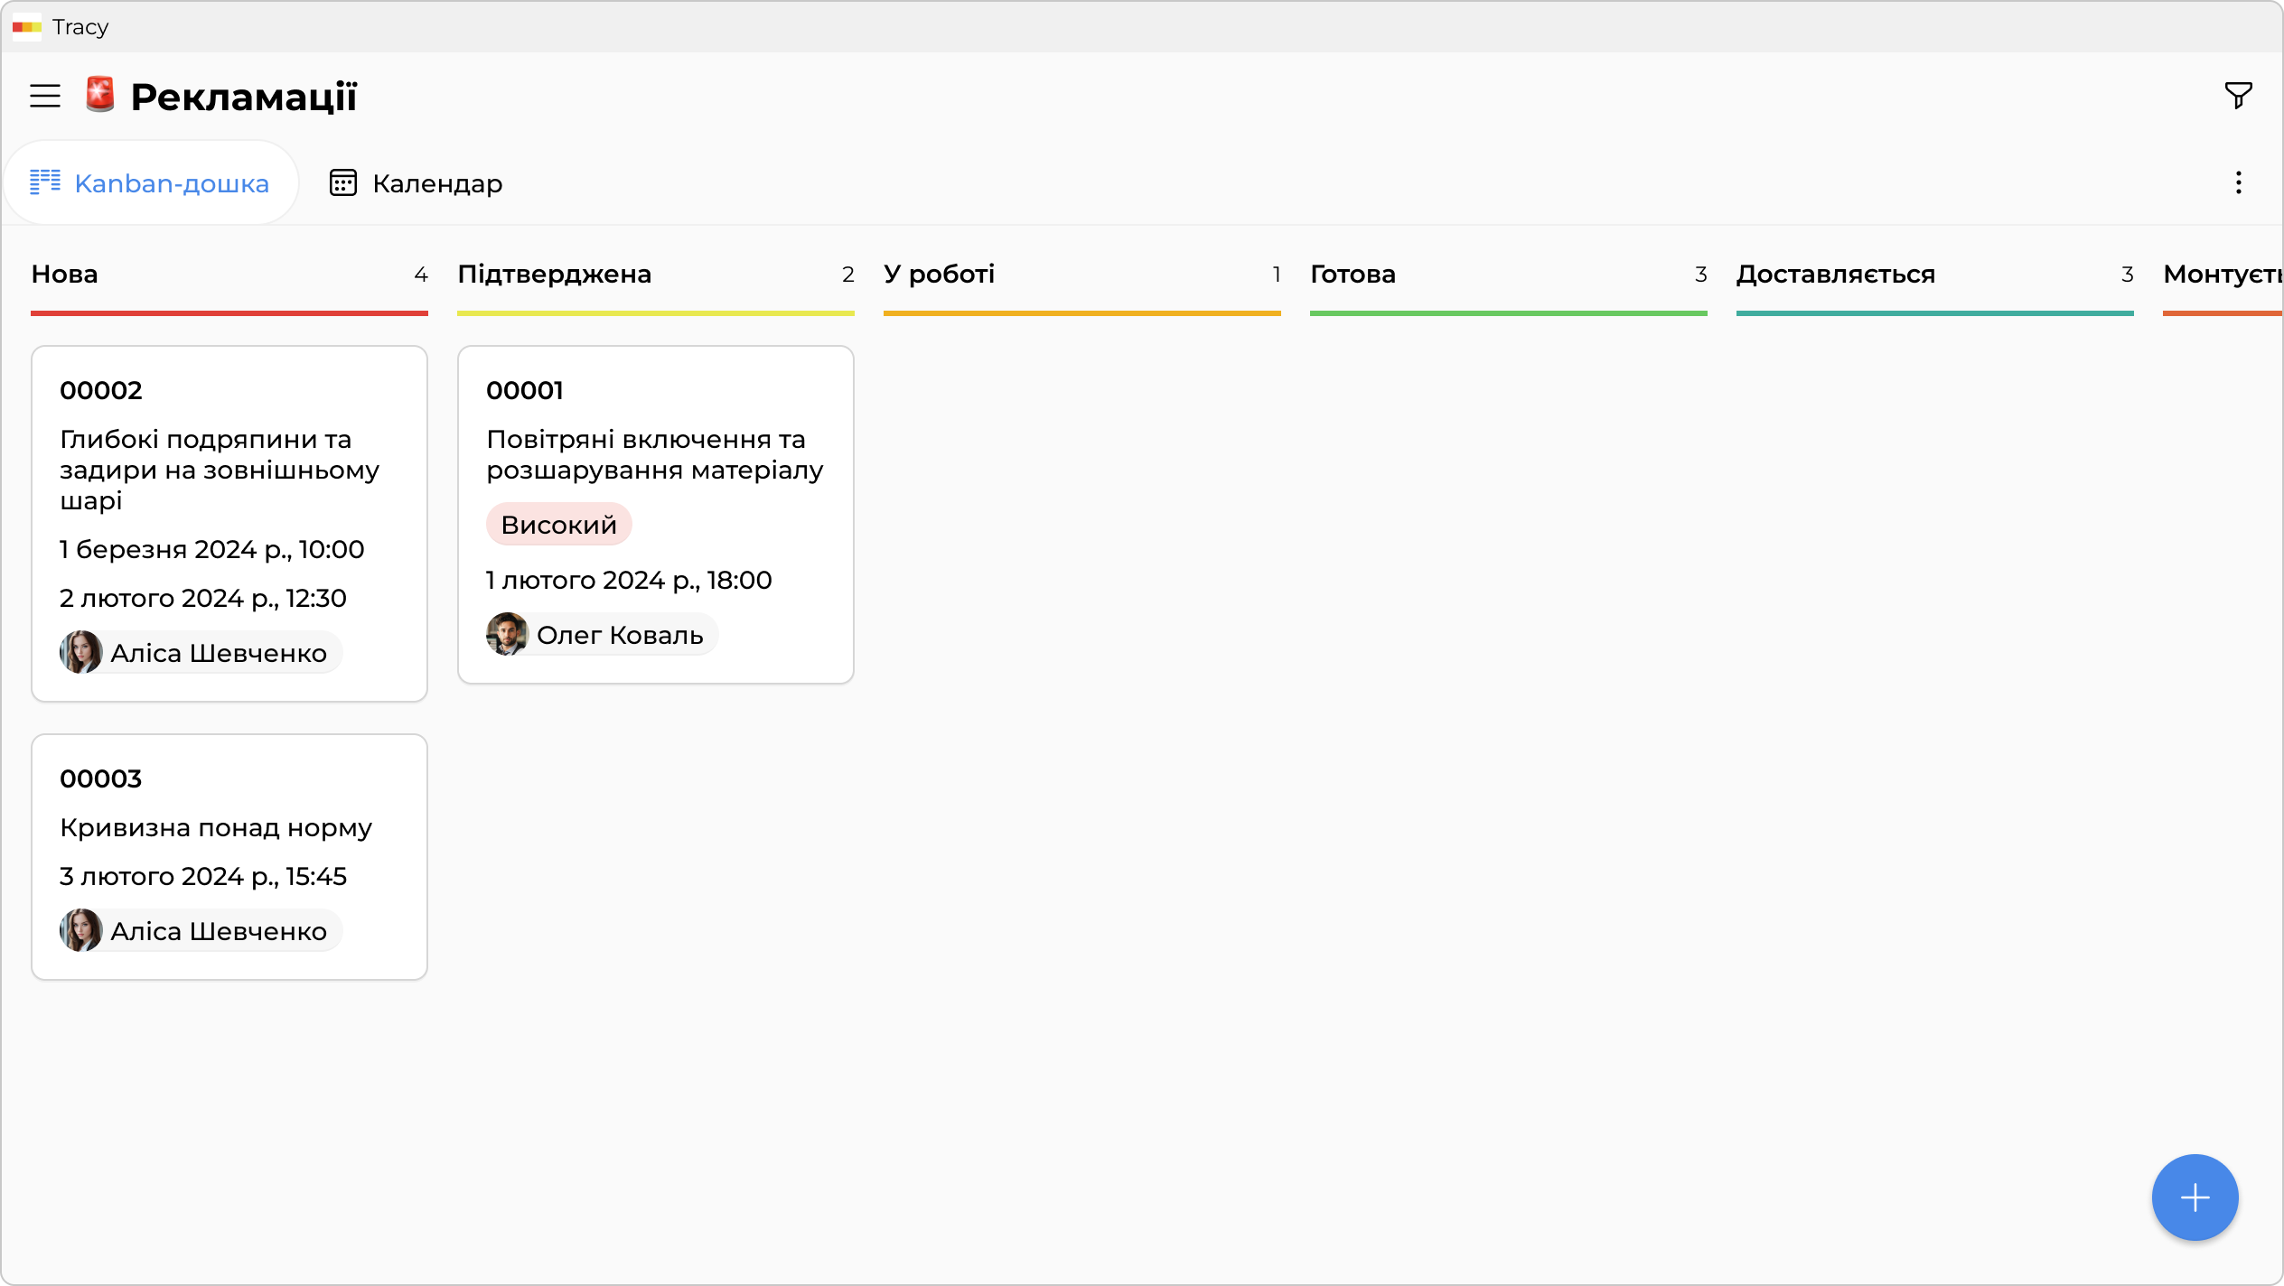
Task: Click the teal Доставляється column color bar
Action: [1934, 313]
